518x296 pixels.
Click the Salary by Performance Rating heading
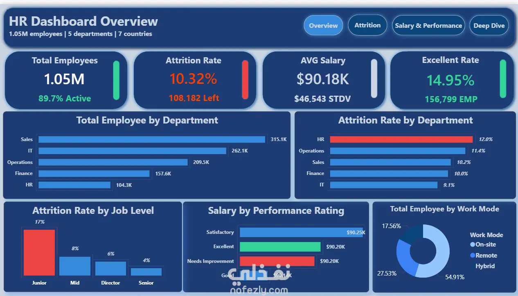276,211
